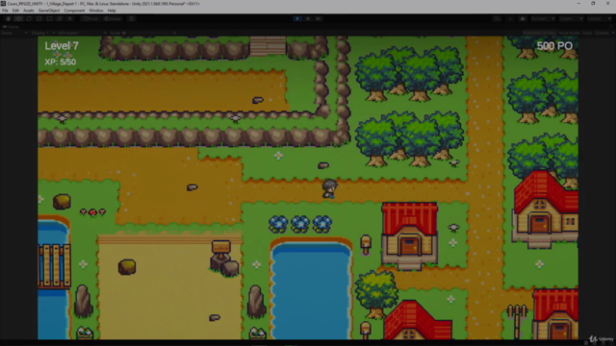Open the Window menu
Viewport: 616px width, 346px height.
[96, 11]
